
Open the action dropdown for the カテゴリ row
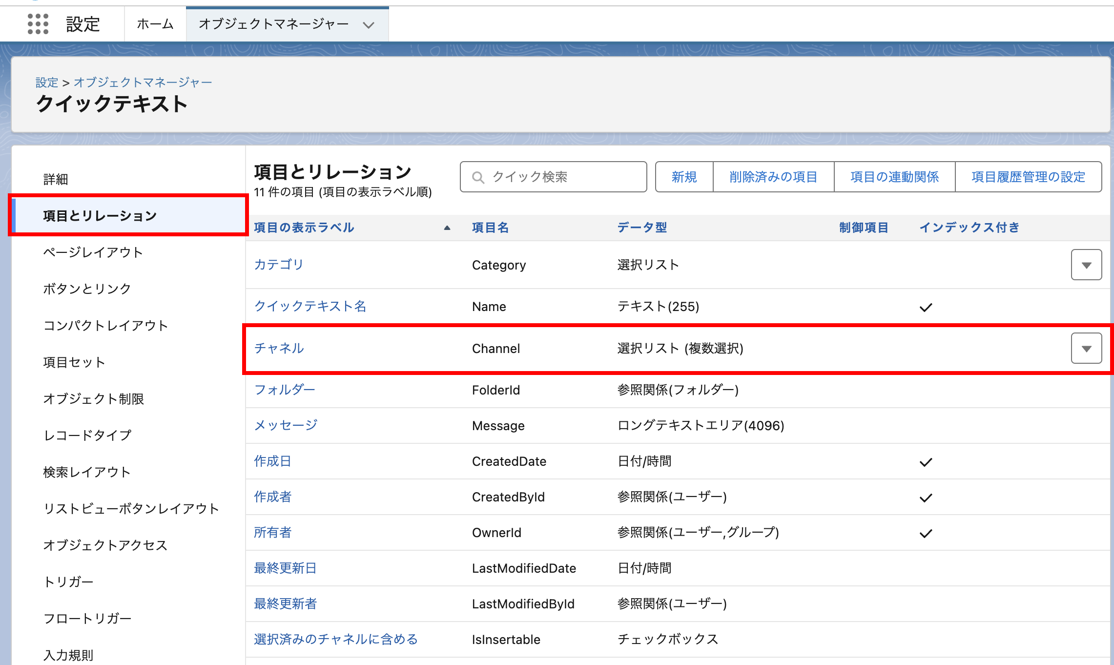(1086, 265)
